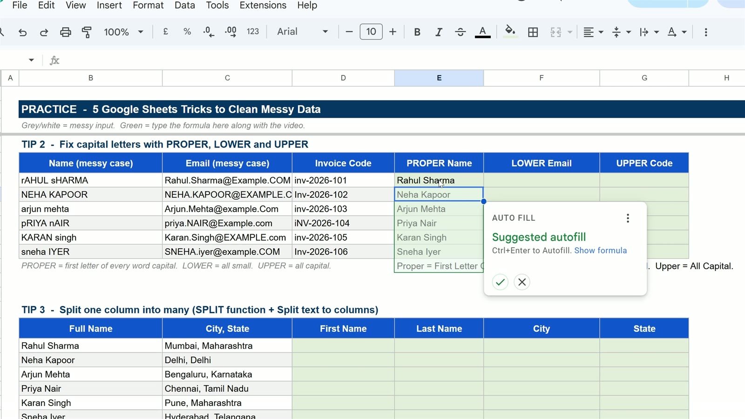Open the text colour picker

tap(482, 32)
